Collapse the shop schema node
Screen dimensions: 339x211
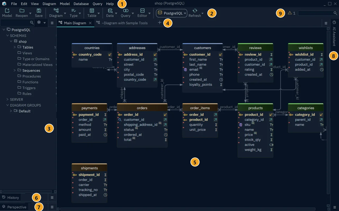pos(11,41)
